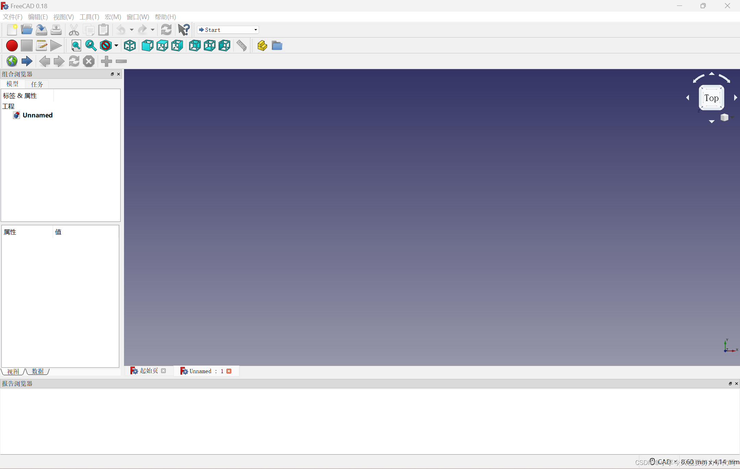This screenshot has height=469, width=740.
Task: Switch to the 任务 tab
Action: (x=37, y=84)
